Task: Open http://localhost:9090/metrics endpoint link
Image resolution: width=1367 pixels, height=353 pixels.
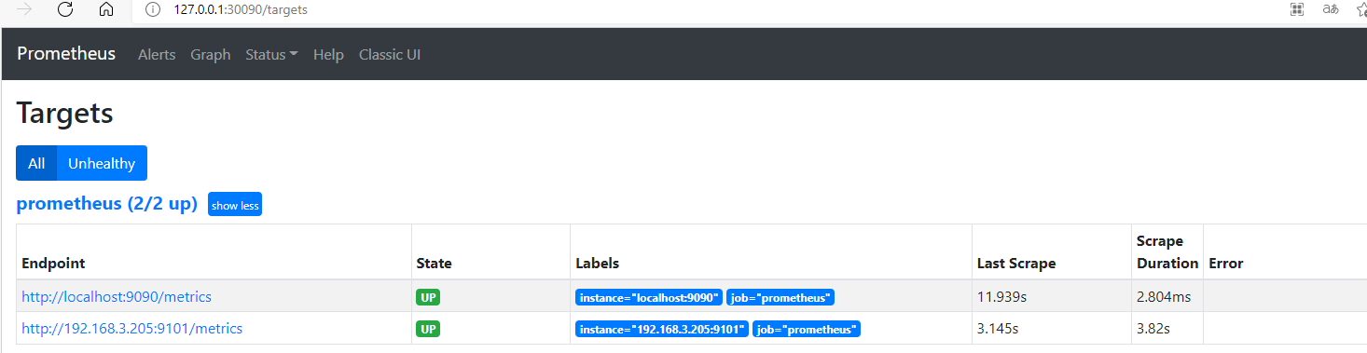Action: click(117, 297)
